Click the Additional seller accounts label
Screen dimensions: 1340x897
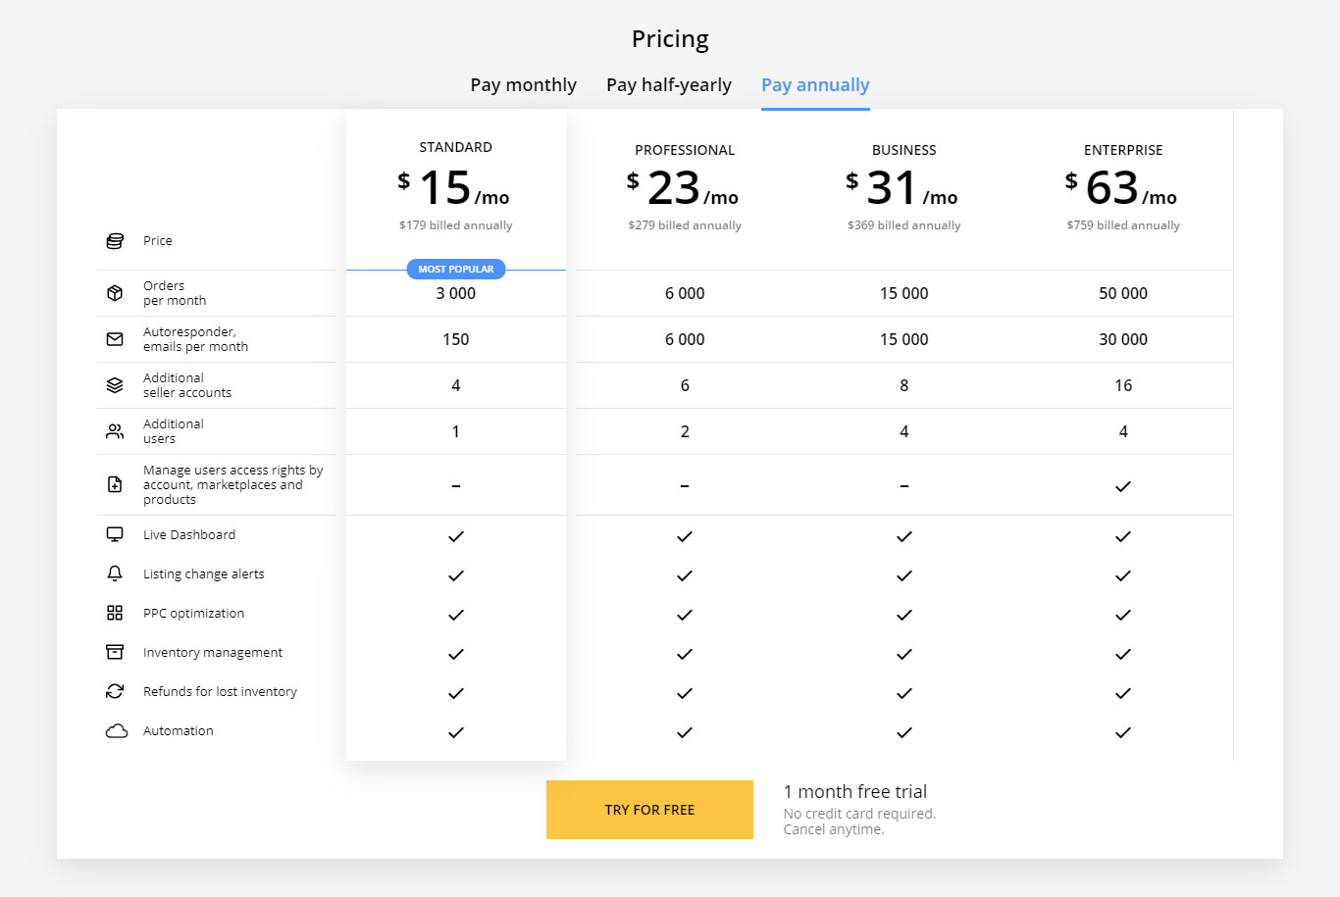(187, 385)
